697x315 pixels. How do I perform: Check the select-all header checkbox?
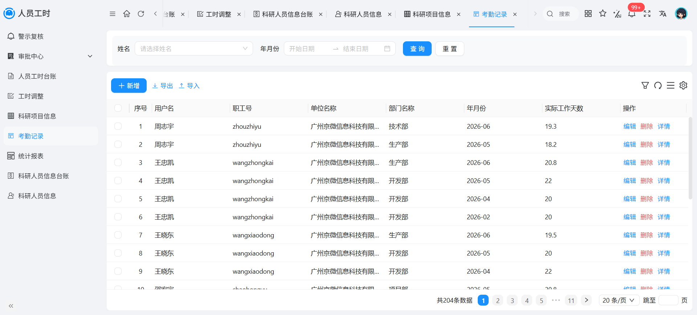tap(118, 108)
